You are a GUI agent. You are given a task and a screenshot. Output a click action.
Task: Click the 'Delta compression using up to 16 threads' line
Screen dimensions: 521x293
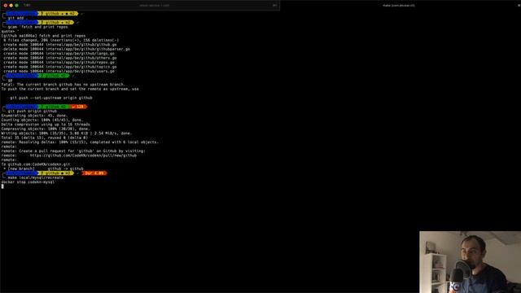pyautogui.click(x=46, y=125)
